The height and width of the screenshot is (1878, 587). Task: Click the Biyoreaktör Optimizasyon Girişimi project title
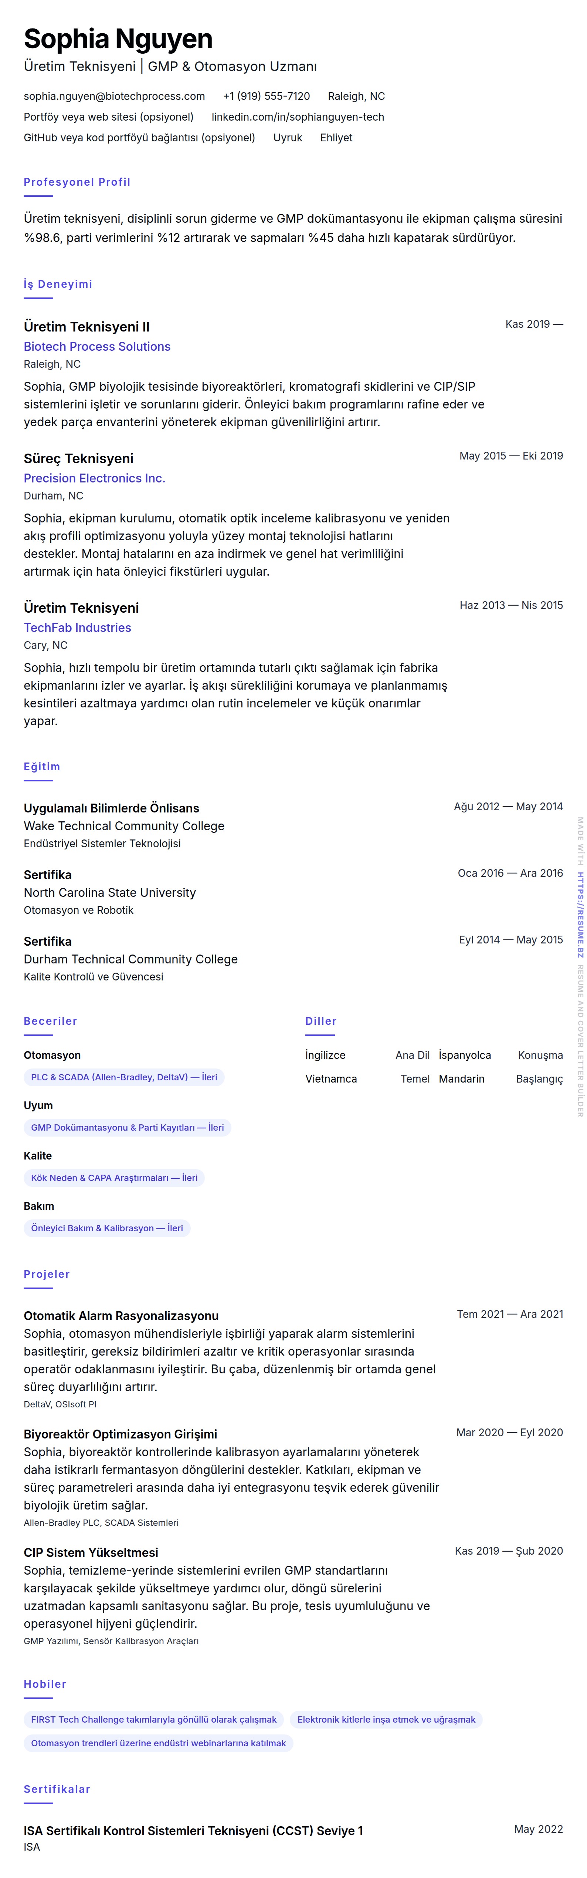[120, 1434]
